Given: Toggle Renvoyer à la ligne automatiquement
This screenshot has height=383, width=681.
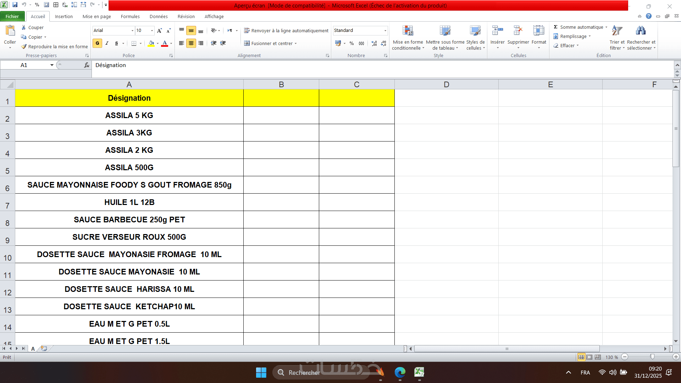Looking at the screenshot, I should [286, 31].
